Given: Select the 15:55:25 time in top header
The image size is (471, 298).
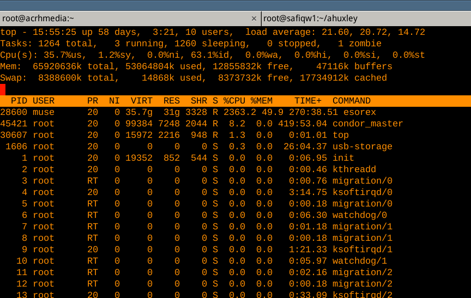Looking at the screenshot, I should click(x=55, y=32).
